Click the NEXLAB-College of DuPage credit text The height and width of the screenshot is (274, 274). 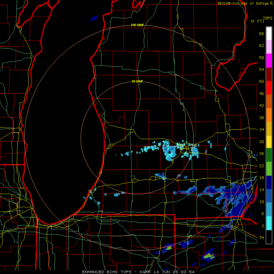pyautogui.click(x=243, y=3)
